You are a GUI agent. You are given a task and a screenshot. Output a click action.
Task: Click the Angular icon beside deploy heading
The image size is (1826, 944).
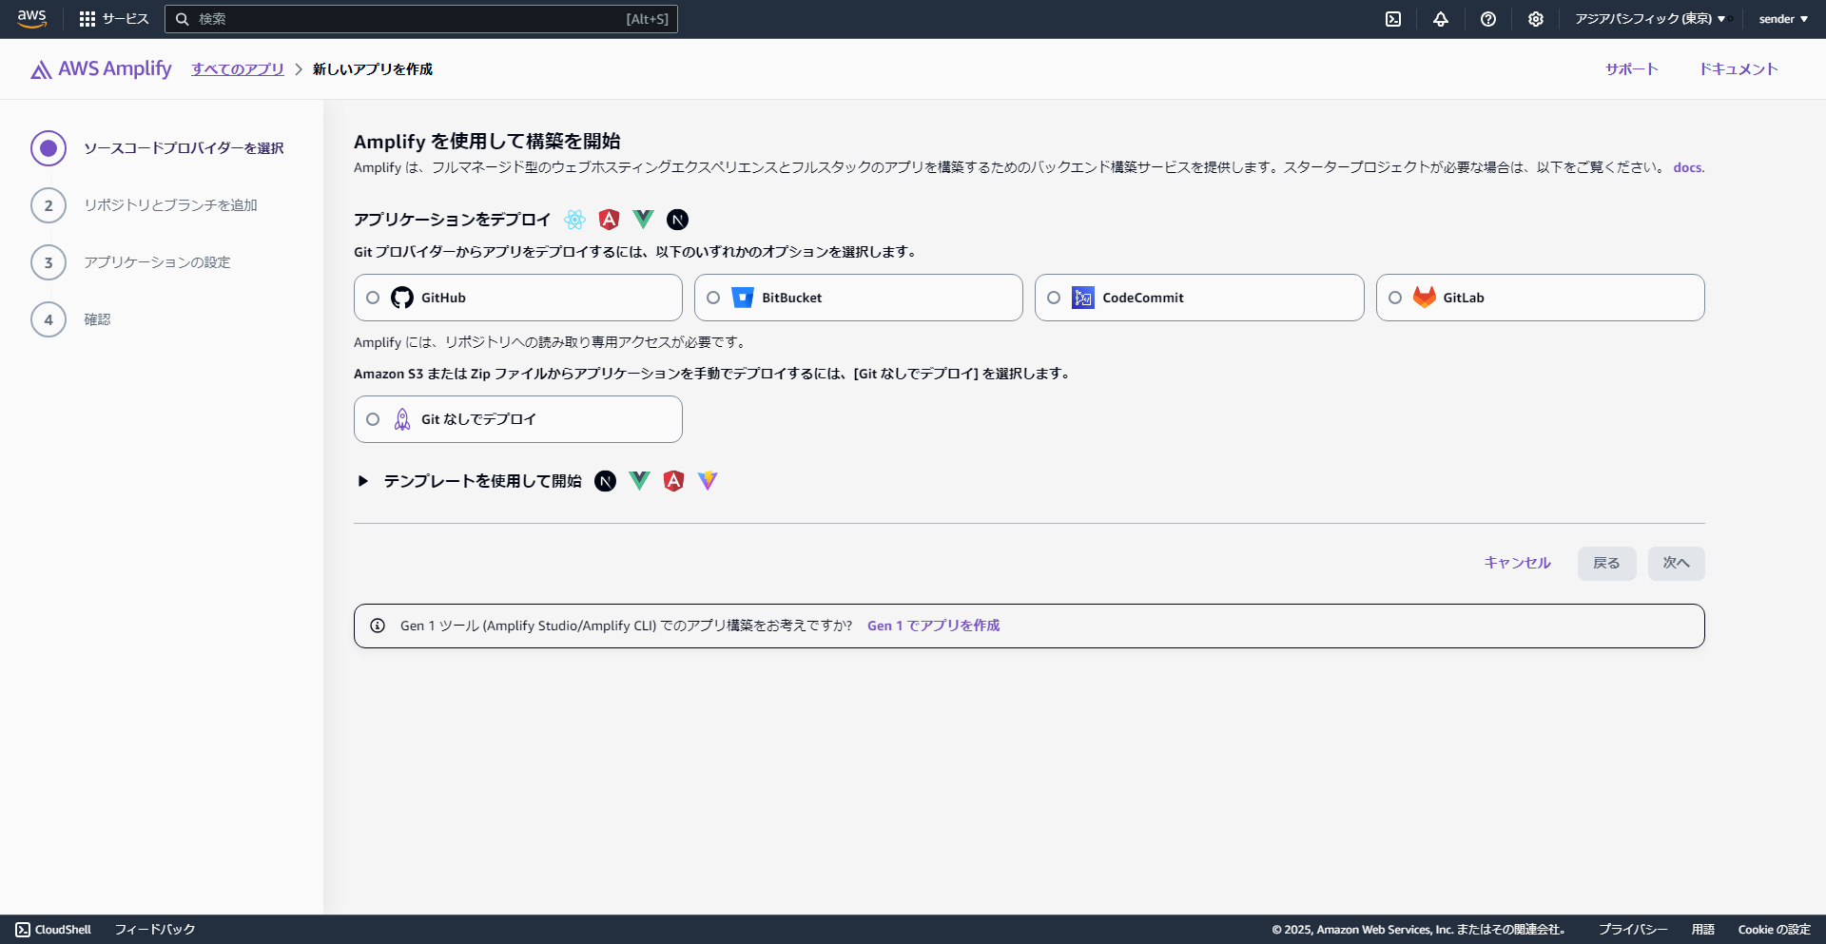[609, 220]
